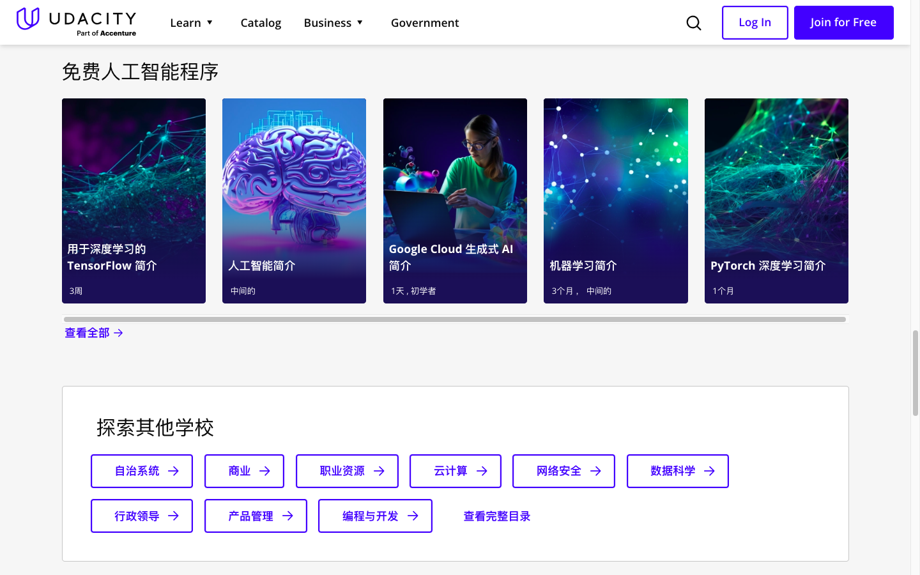The image size is (920, 575).
Task: Click the arrow icon in 网络安全 button
Action: 595,471
